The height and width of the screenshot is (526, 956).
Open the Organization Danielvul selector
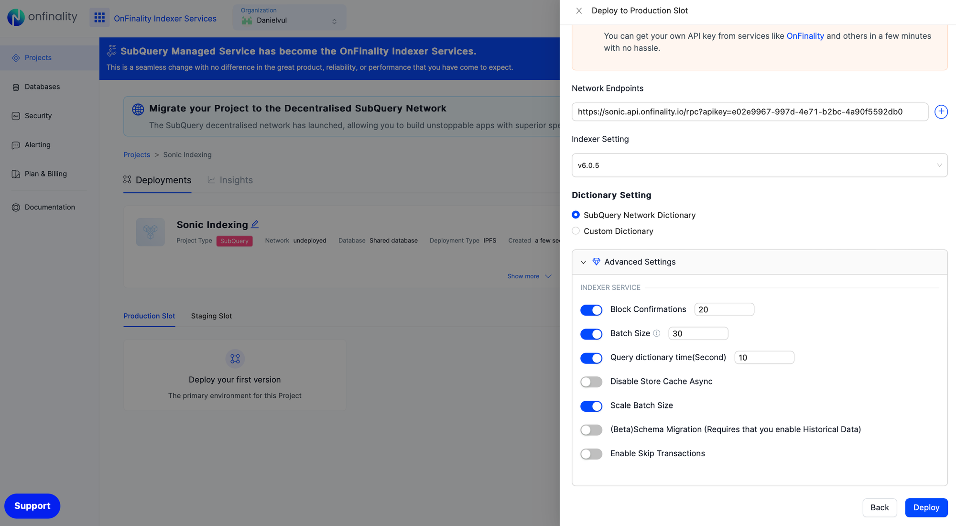pyautogui.click(x=289, y=17)
